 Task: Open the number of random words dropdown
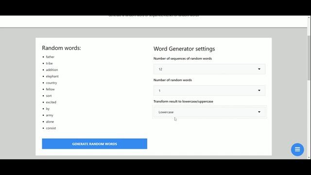[x=209, y=90]
